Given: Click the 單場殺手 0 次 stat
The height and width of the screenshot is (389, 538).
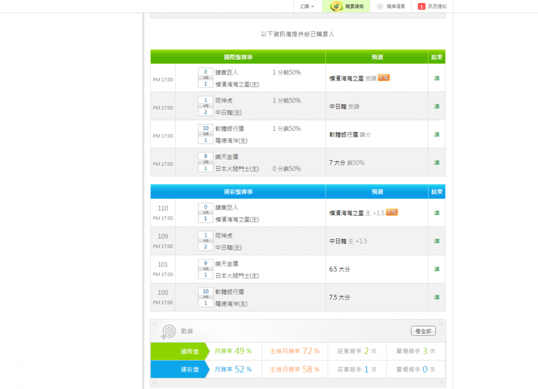Looking at the screenshot, I should point(415,370).
